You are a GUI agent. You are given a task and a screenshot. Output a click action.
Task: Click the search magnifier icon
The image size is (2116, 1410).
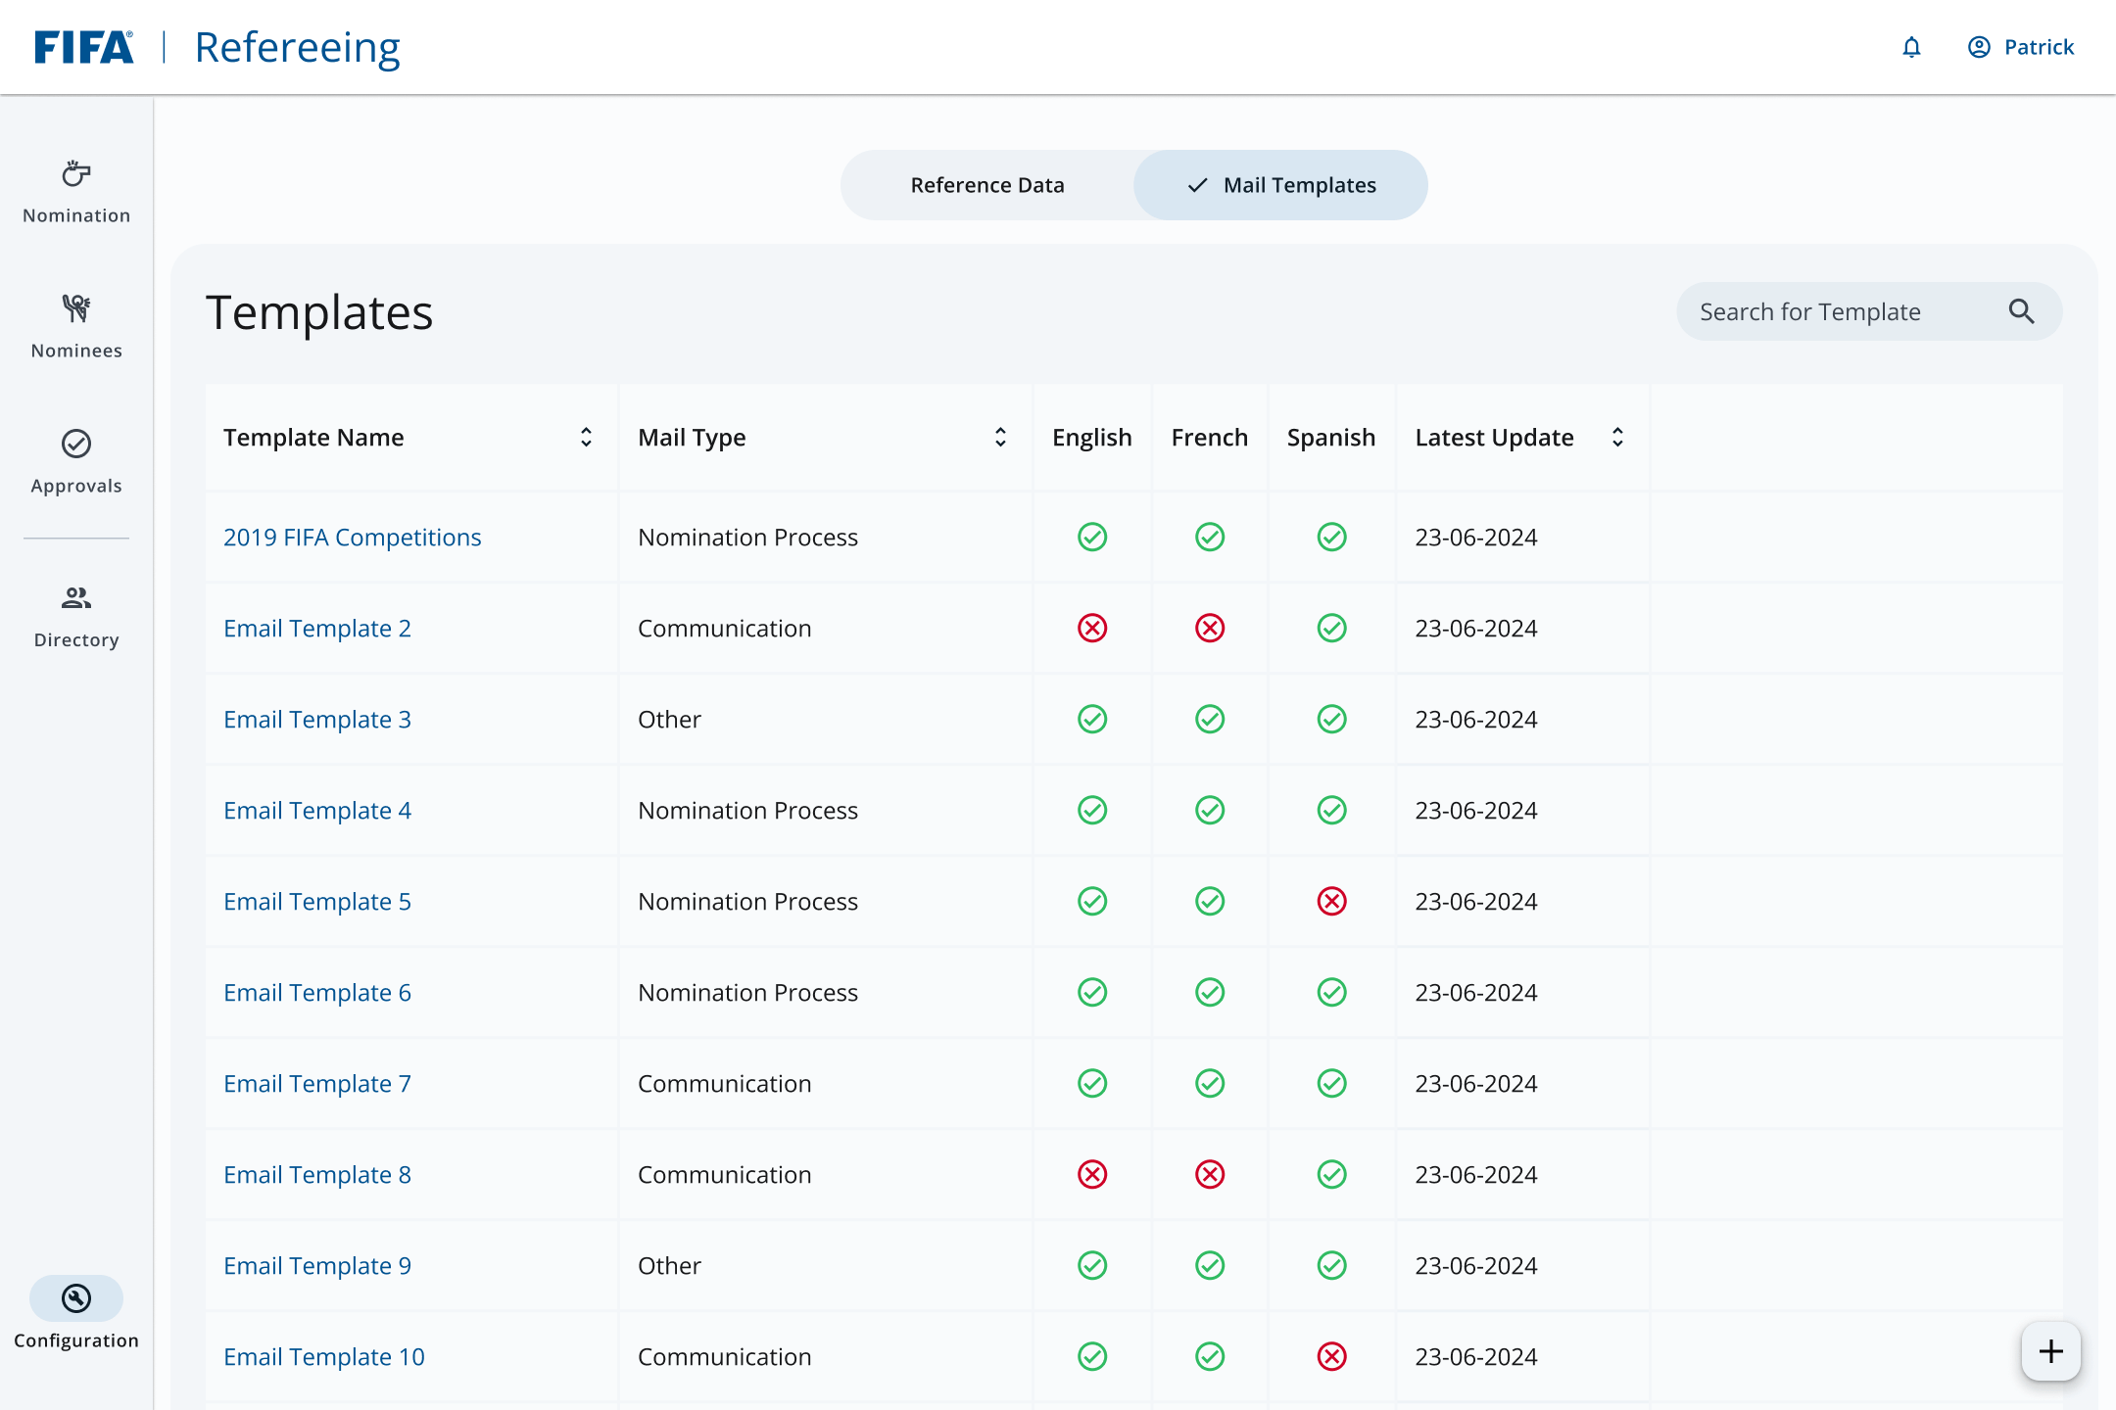[x=2021, y=311]
